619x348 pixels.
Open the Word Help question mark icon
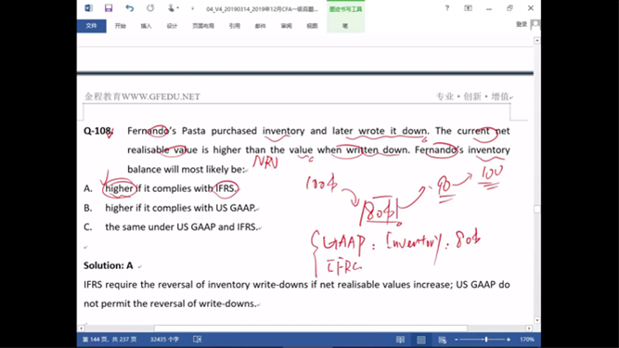[x=447, y=8]
